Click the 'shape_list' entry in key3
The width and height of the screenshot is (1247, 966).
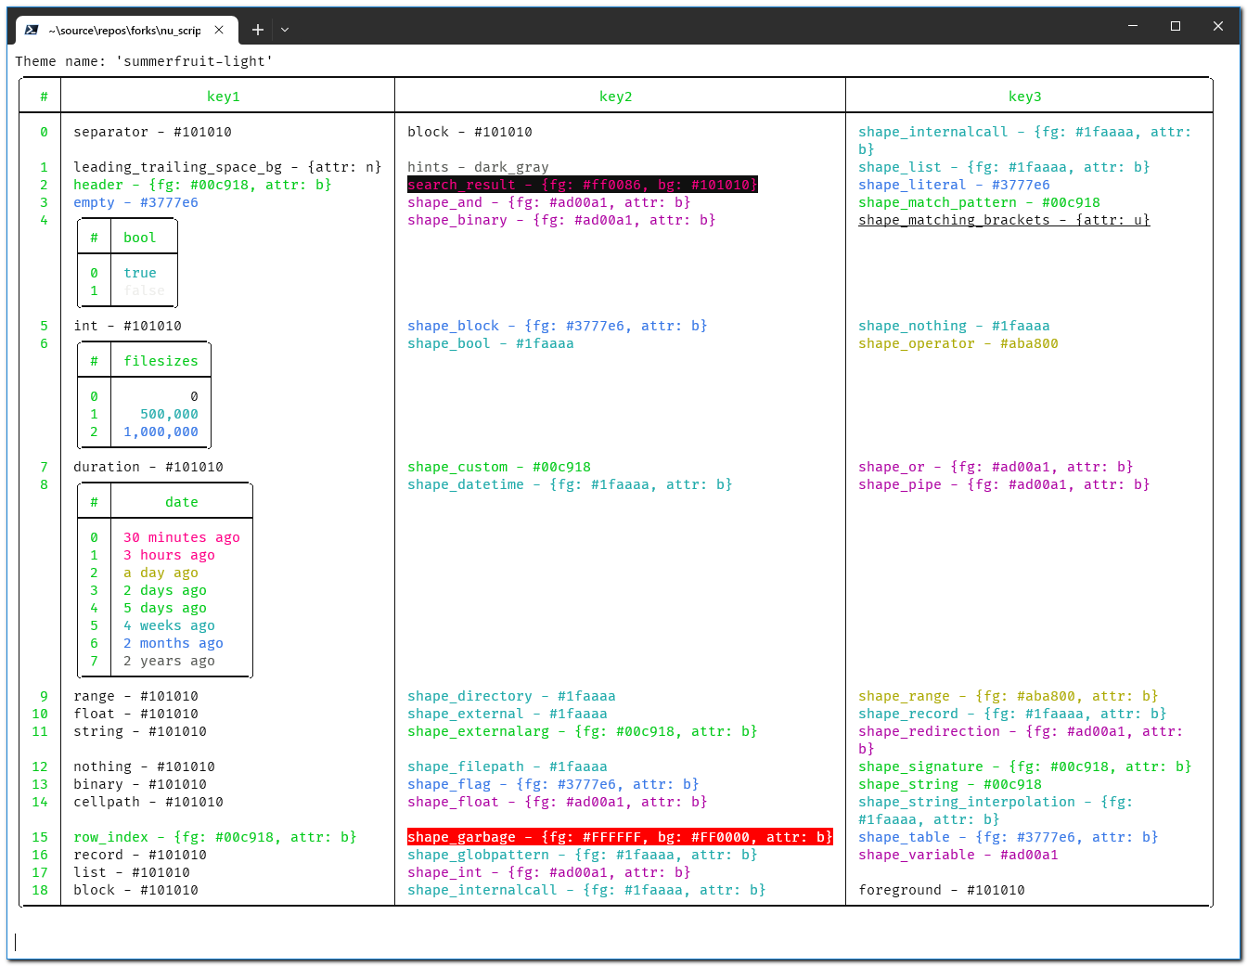coord(1005,167)
